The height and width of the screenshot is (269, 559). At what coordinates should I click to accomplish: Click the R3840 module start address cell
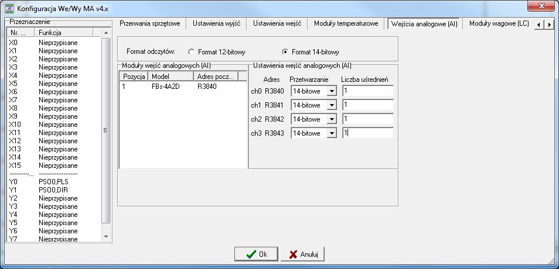click(x=207, y=86)
